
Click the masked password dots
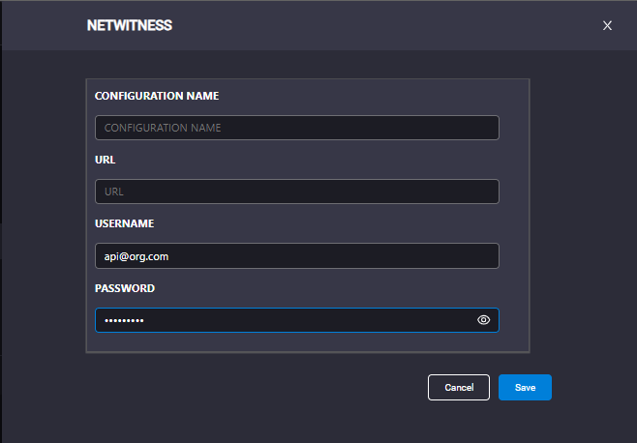124,320
